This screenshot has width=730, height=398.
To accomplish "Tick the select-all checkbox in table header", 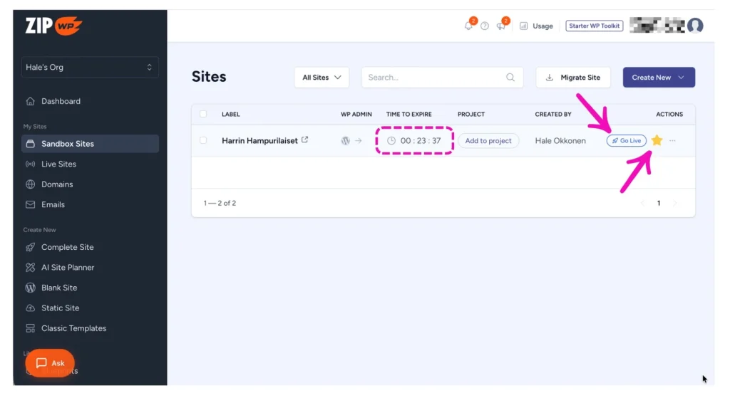I will click(x=203, y=114).
